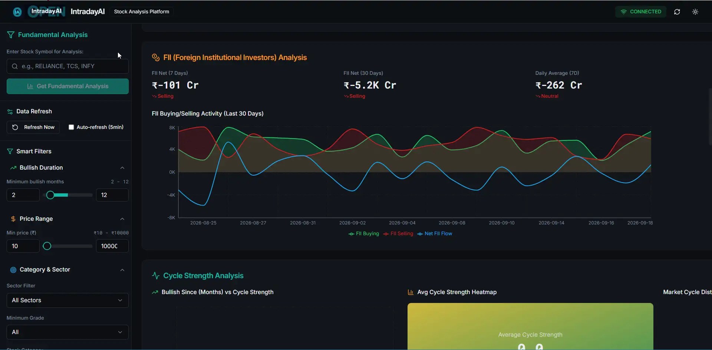Screen dimensions: 712x350
Task: Click the FII Net (30 Days) value ₹-5.2K Cr
Action: click(370, 86)
